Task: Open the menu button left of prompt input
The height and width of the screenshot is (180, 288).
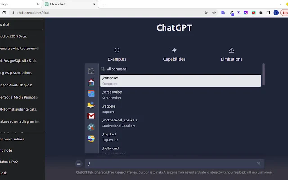Action: (79, 164)
